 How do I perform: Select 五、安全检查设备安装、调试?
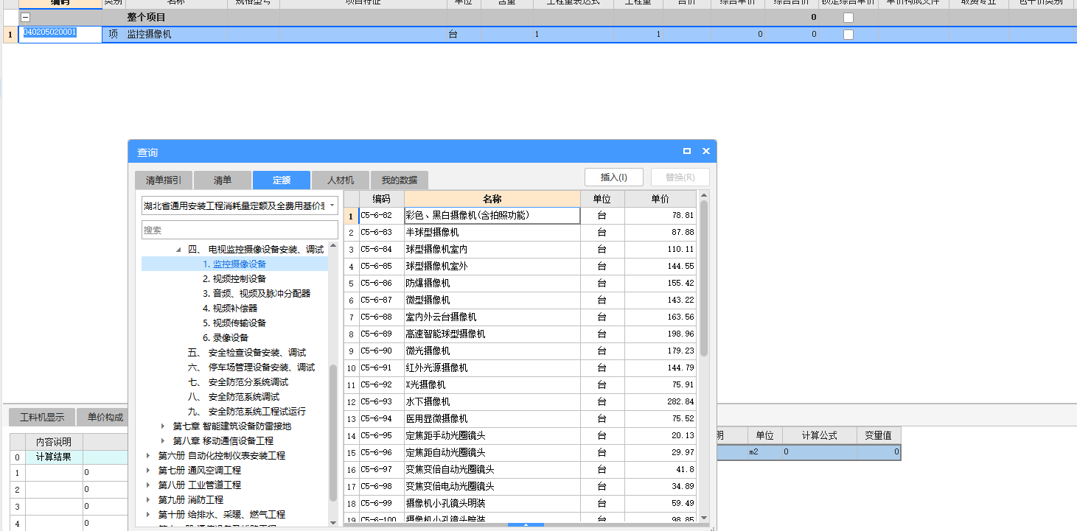[246, 353]
